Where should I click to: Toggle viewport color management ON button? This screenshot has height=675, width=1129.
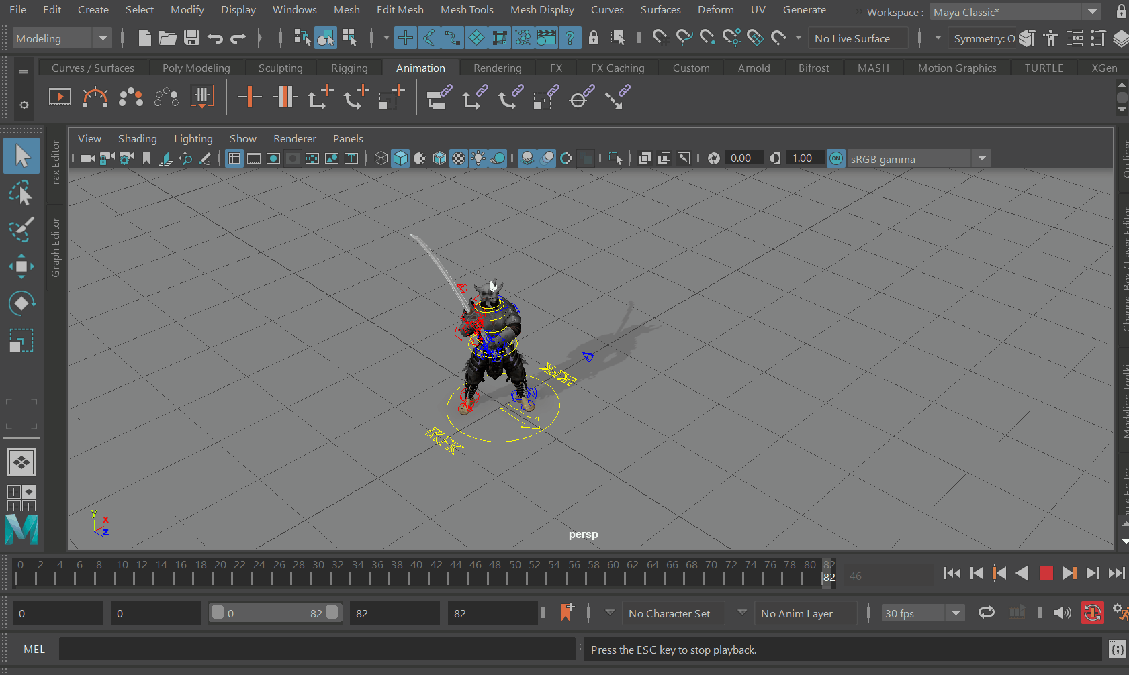pos(836,158)
